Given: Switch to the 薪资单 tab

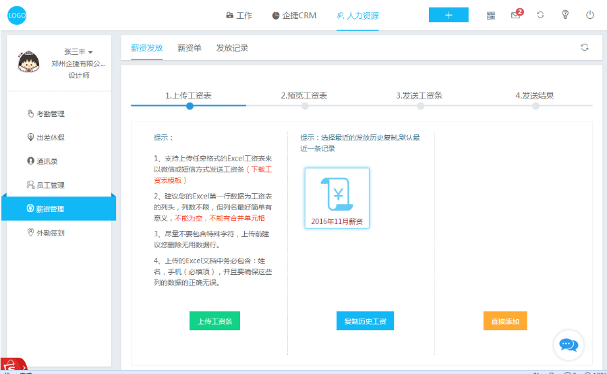Looking at the screenshot, I should point(190,48).
